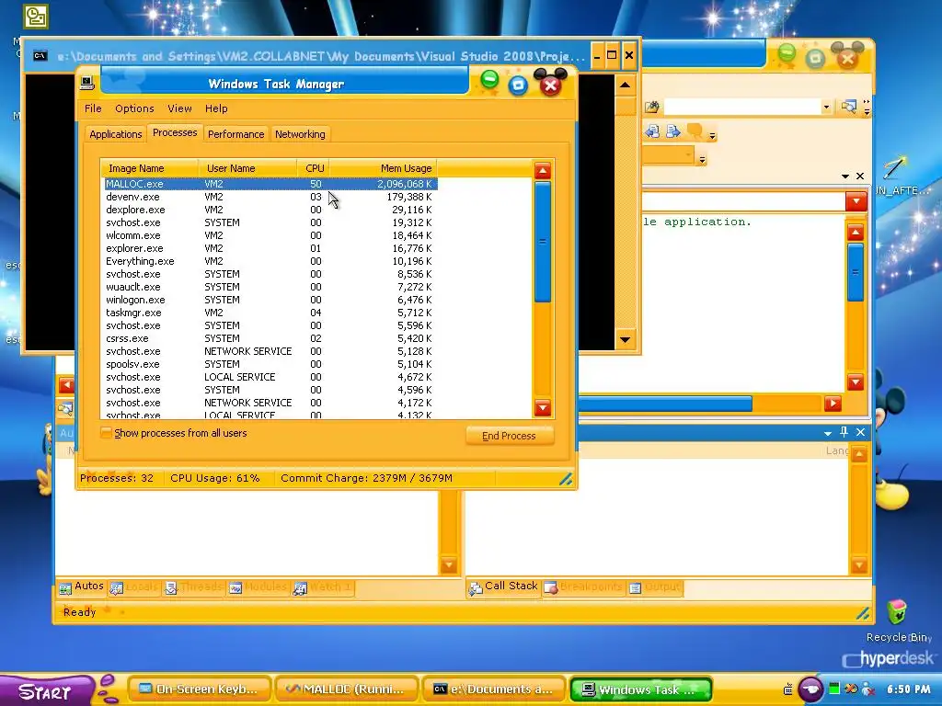Click the purple Mickey glove tray icon

pyautogui.click(x=810, y=689)
